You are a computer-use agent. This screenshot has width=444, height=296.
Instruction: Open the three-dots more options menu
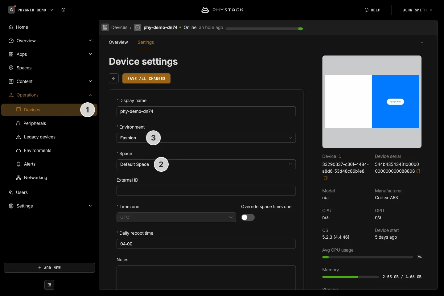(x=423, y=42)
